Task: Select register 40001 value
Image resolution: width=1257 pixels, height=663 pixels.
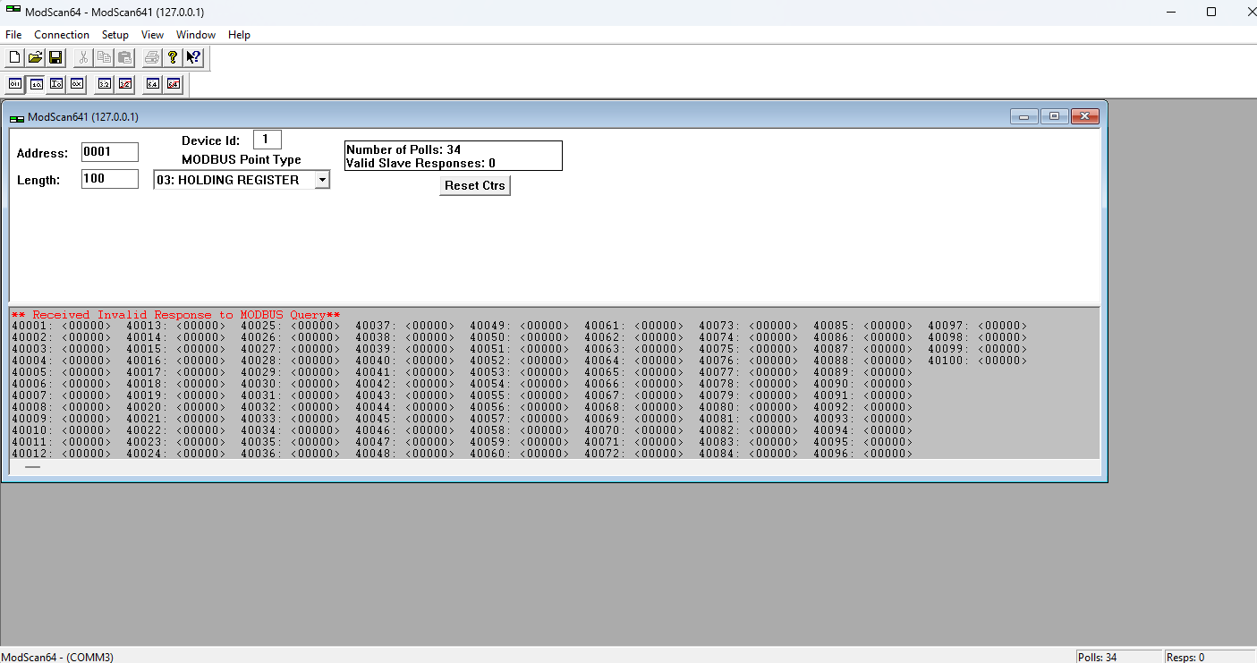Action: 87,326
